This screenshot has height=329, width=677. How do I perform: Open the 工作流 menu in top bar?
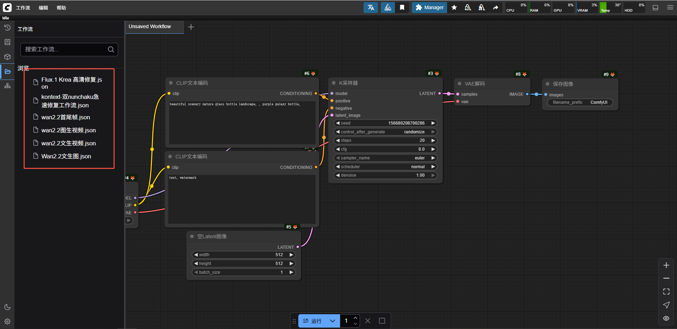point(23,8)
